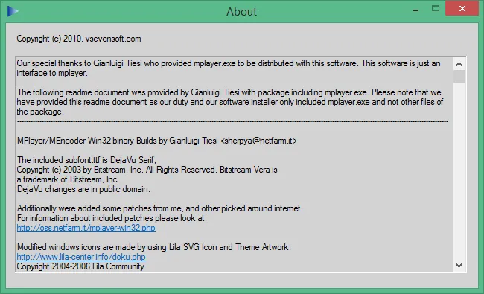This screenshot has width=484, height=294.
Task: Click the dashed separator line in readme
Action: coord(232,122)
